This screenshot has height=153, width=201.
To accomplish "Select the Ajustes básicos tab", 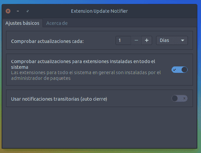I will click(22, 23).
